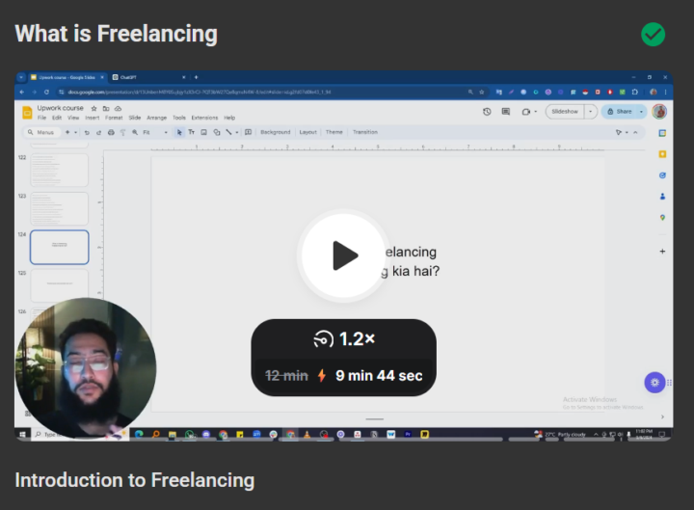Change the 1.2x playback speed
This screenshot has height=510, width=694.
point(344,339)
